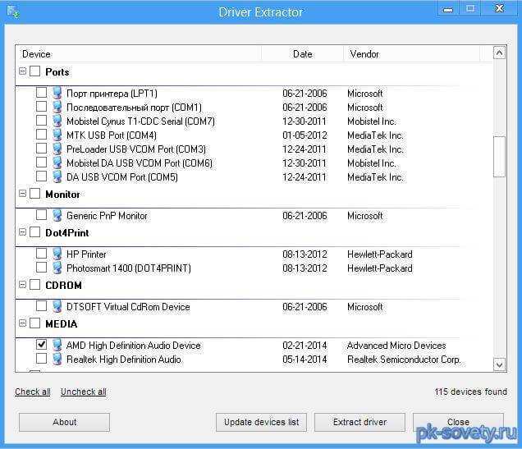Click device icon for AMD High Definition Audio Device
Screen dimensions: 522x449
coord(57,345)
